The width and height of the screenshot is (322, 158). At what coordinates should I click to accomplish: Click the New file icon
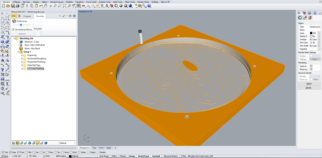[4, 6]
